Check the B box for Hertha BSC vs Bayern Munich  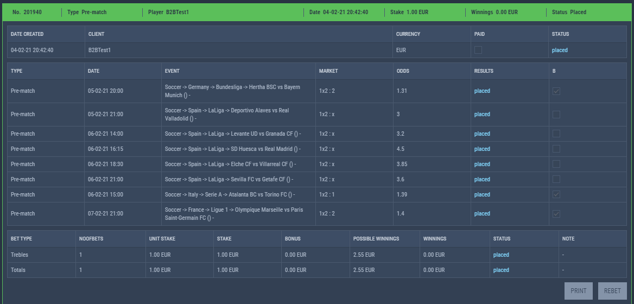tap(556, 91)
